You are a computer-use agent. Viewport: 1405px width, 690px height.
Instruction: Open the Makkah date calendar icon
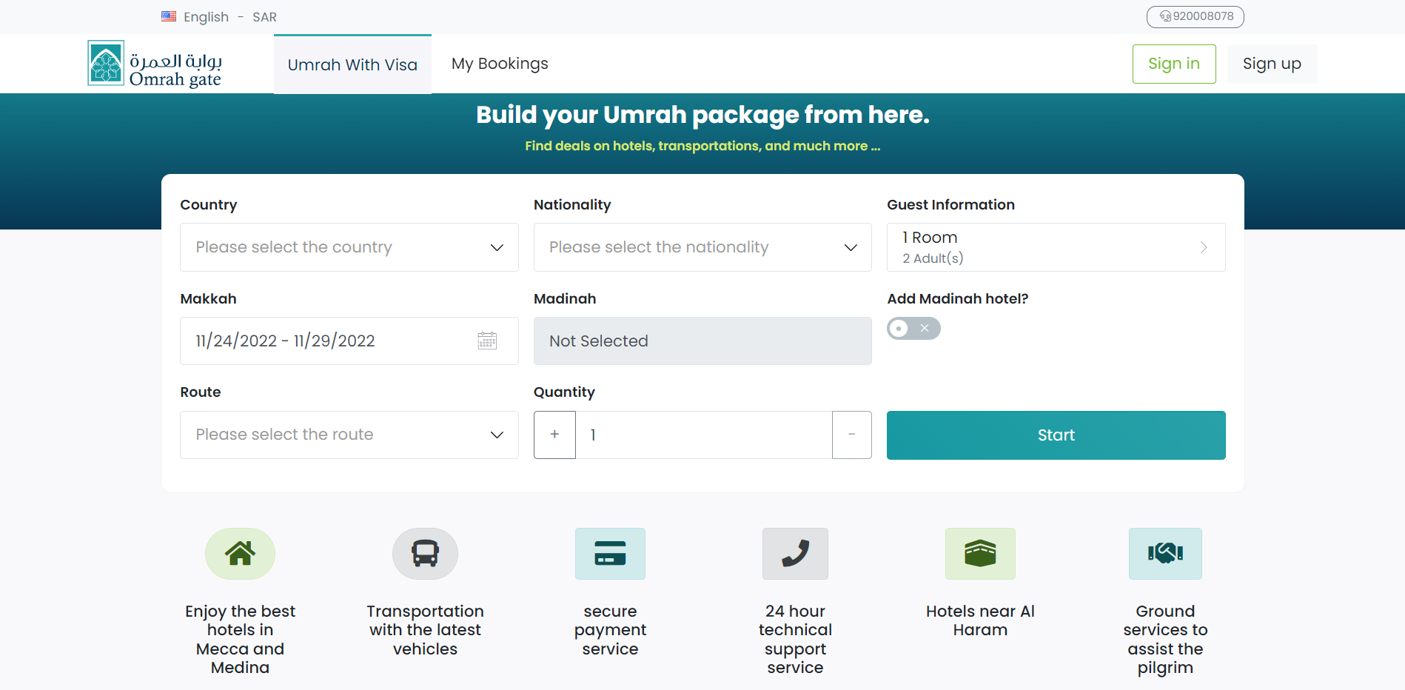point(487,341)
